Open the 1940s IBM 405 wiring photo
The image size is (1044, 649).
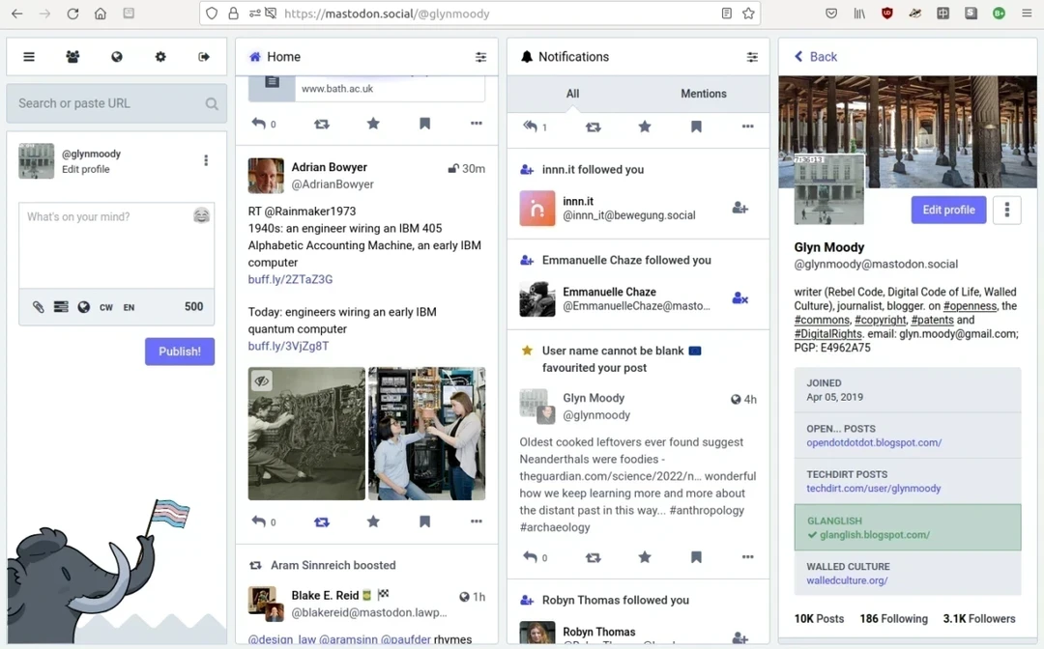tap(306, 433)
